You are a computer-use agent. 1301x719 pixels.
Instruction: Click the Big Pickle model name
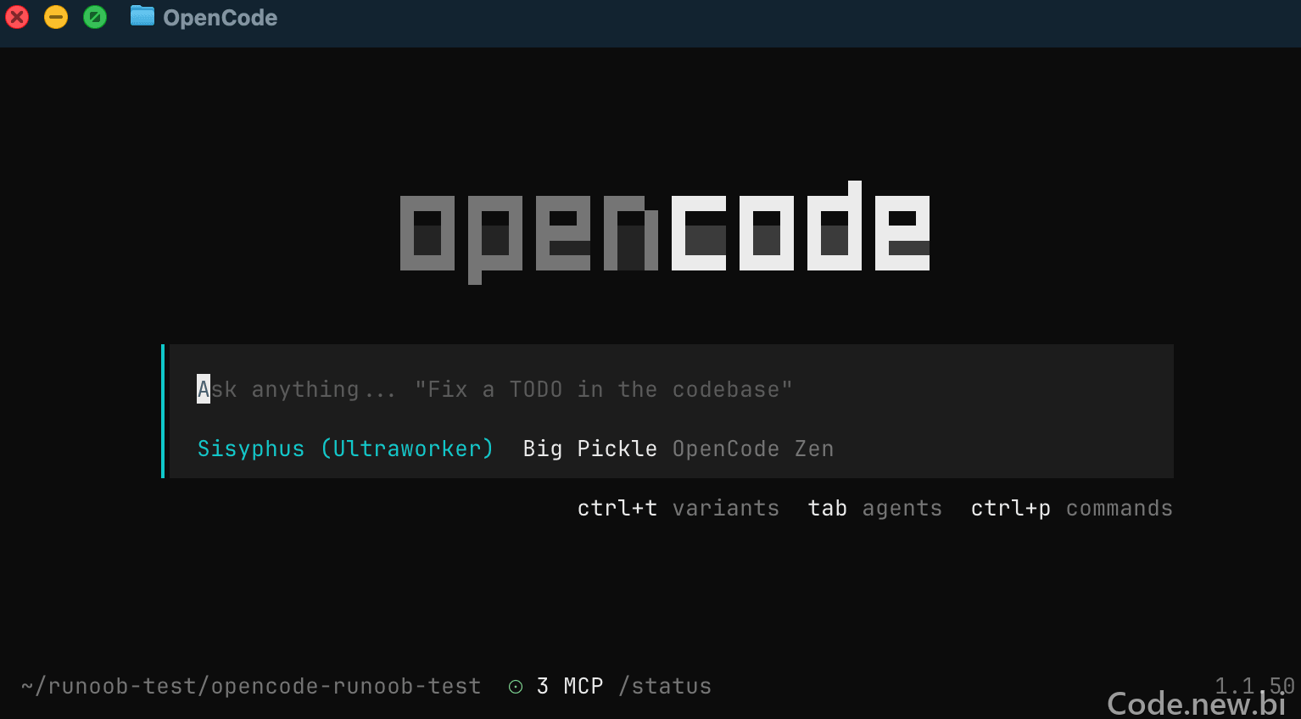click(589, 449)
